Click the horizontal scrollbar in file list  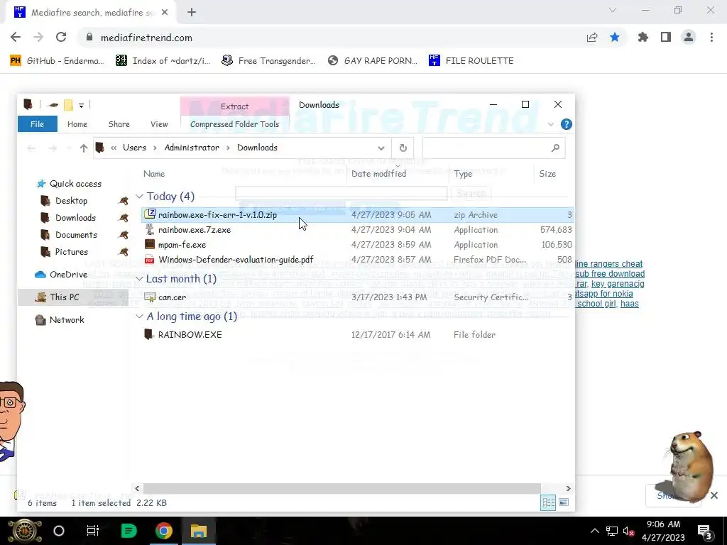tap(341, 488)
